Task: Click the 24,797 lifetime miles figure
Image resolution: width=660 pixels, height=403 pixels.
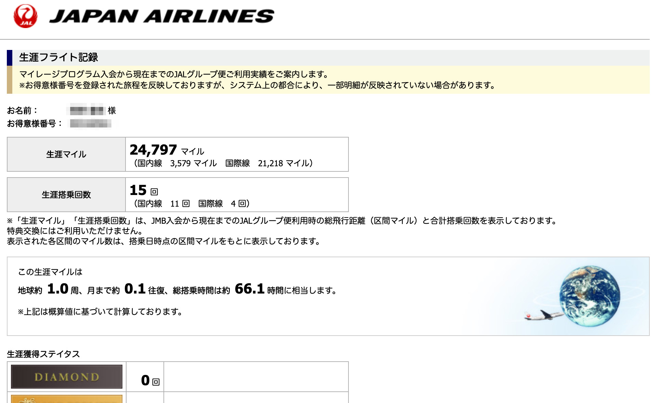Action: [x=153, y=150]
